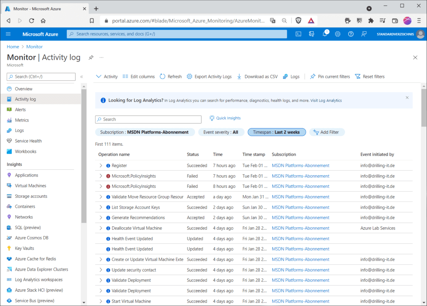Open Virtual Machines insights

pos(30,186)
